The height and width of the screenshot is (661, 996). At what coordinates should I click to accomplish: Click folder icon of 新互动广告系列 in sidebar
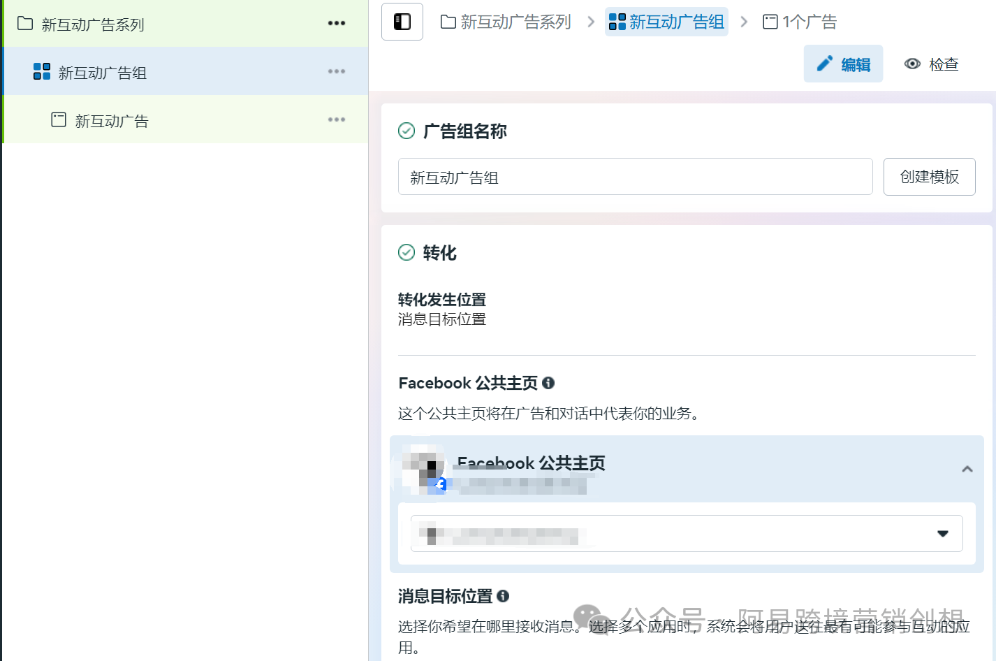point(25,24)
